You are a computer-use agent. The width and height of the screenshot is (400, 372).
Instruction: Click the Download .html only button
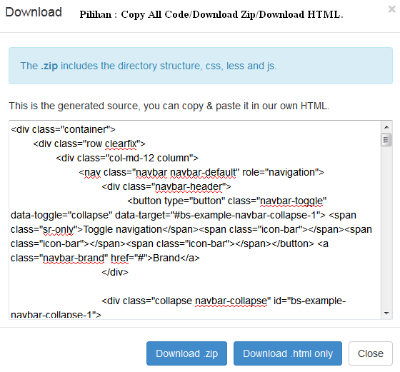pyautogui.click(x=287, y=353)
